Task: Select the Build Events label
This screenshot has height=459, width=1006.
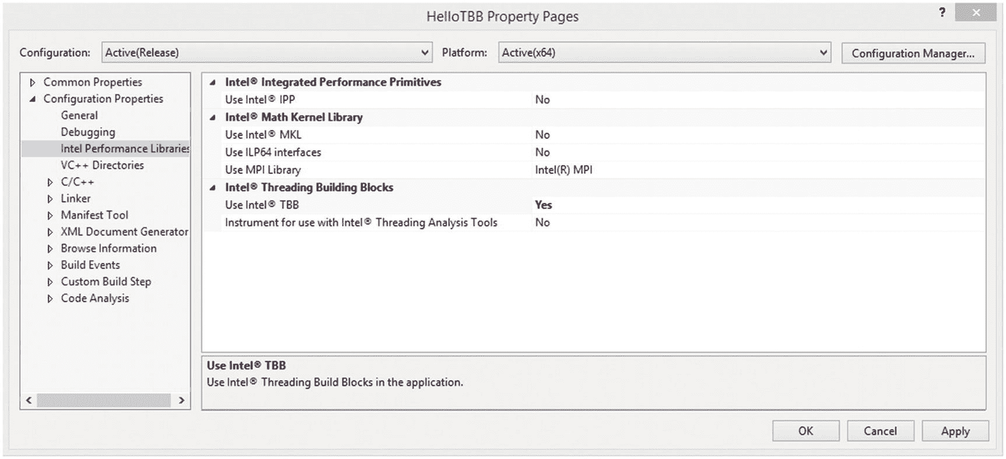Action: point(90,265)
